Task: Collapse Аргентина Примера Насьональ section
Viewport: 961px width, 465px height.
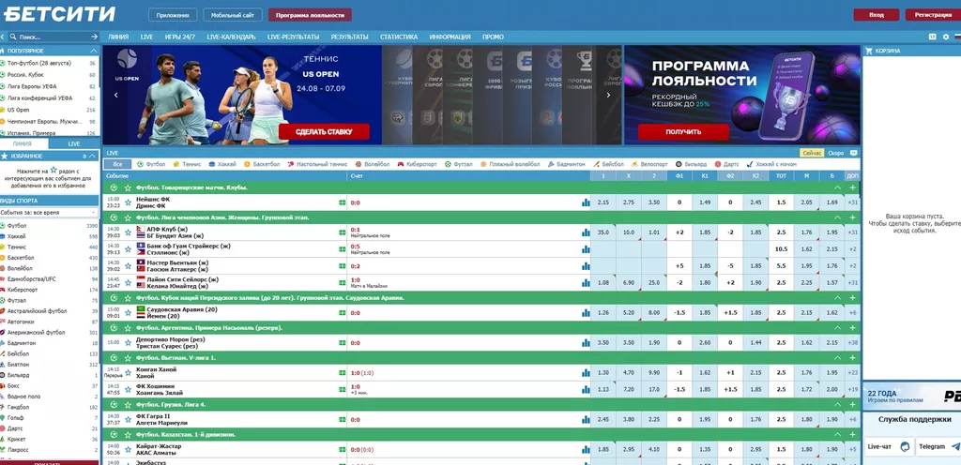Action: click(836, 327)
